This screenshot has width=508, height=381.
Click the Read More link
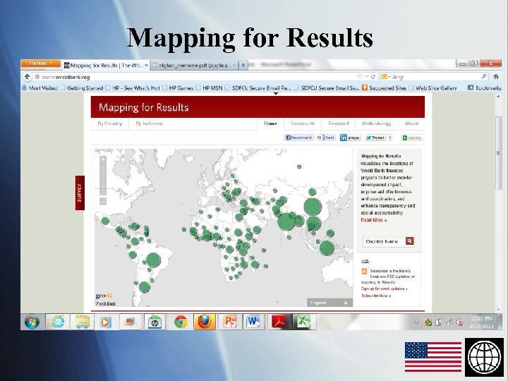373,220
